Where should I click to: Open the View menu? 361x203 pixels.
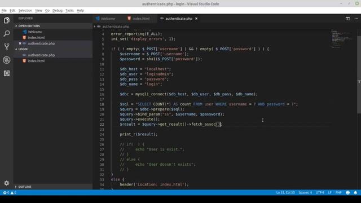tap(38, 10)
